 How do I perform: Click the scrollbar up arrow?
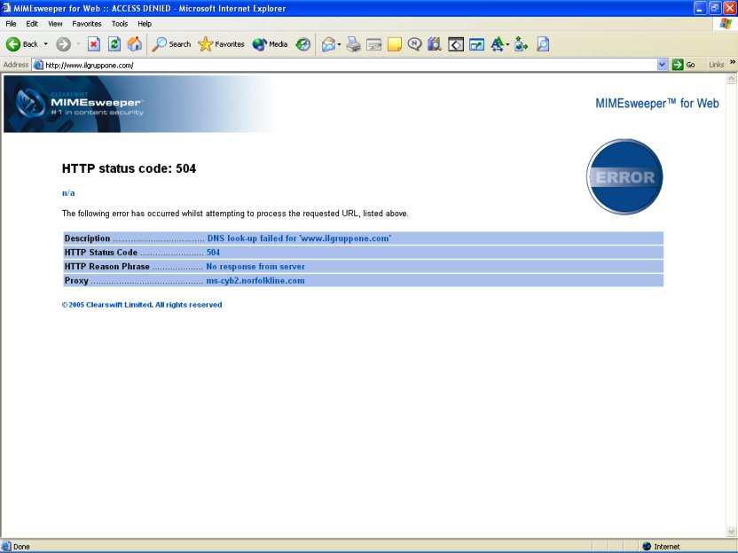point(732,79)
